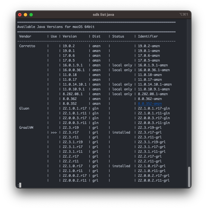Click identifier '17.0.5-amzn'
The image size is (207, 209).
point(149,60)
